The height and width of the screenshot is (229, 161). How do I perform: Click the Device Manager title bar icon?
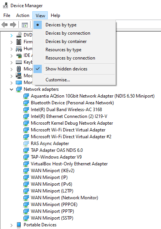(x=5, y=5)
